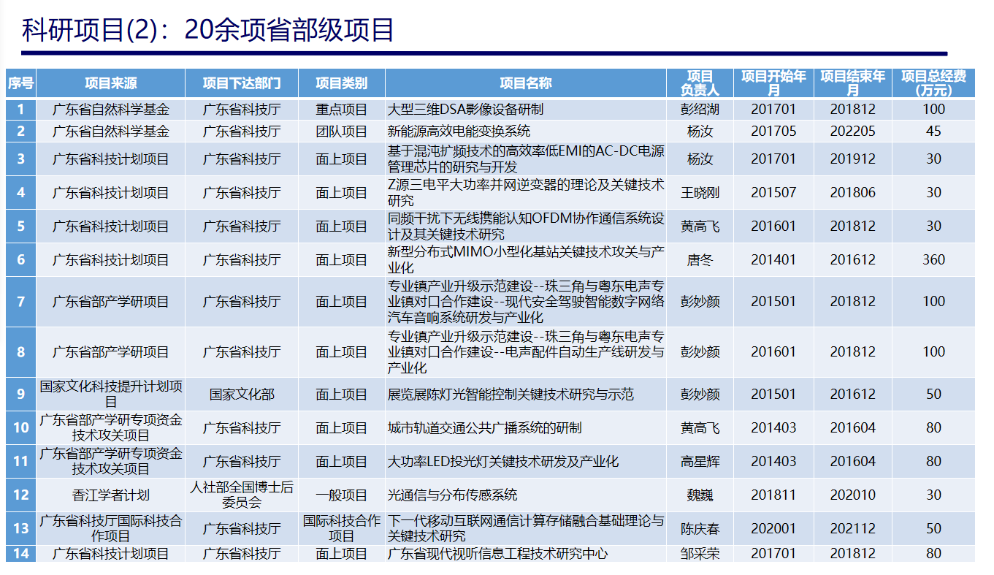Viewport: 994px width, 575px height.
Task: Select row number 6 index cell
Action: (x=20, y=260)
